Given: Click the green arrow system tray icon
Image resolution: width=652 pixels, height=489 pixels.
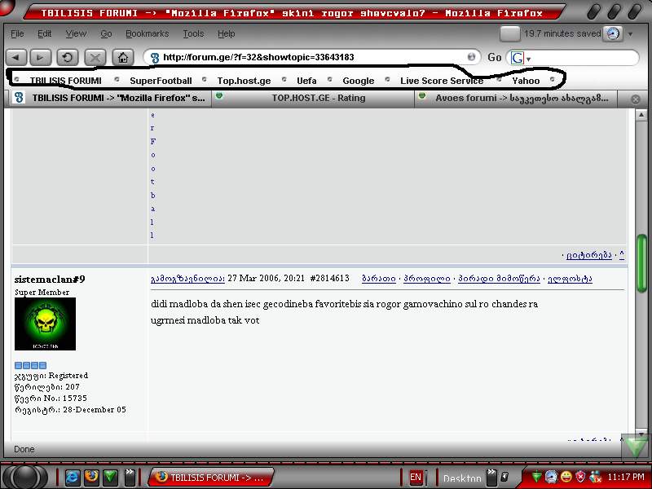Looking at the screenshot, I should click(537, 477).
